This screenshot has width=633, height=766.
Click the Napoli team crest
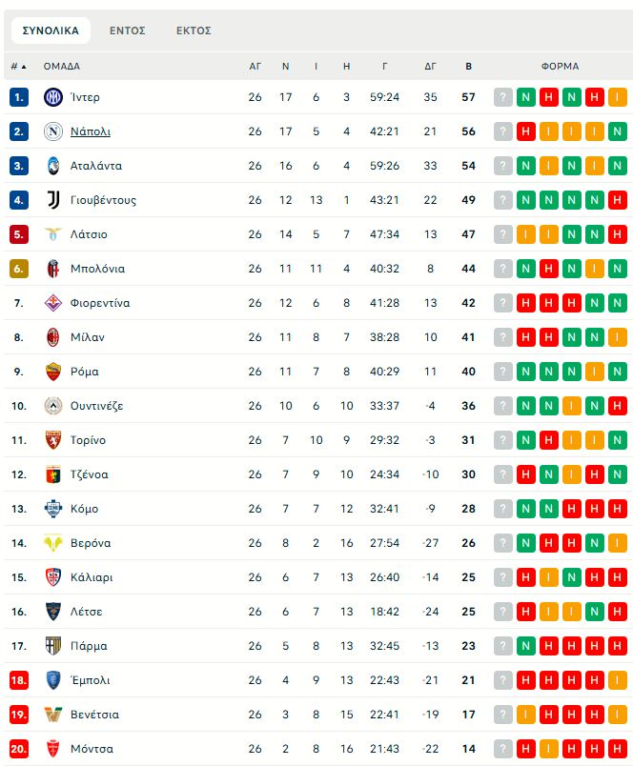[x=52, y=131]
